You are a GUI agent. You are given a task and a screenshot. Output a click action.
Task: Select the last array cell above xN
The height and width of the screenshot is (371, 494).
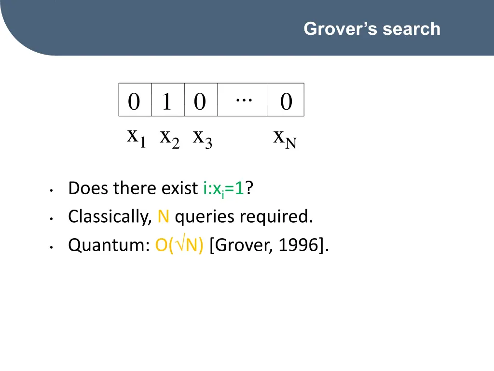[286, 100]
